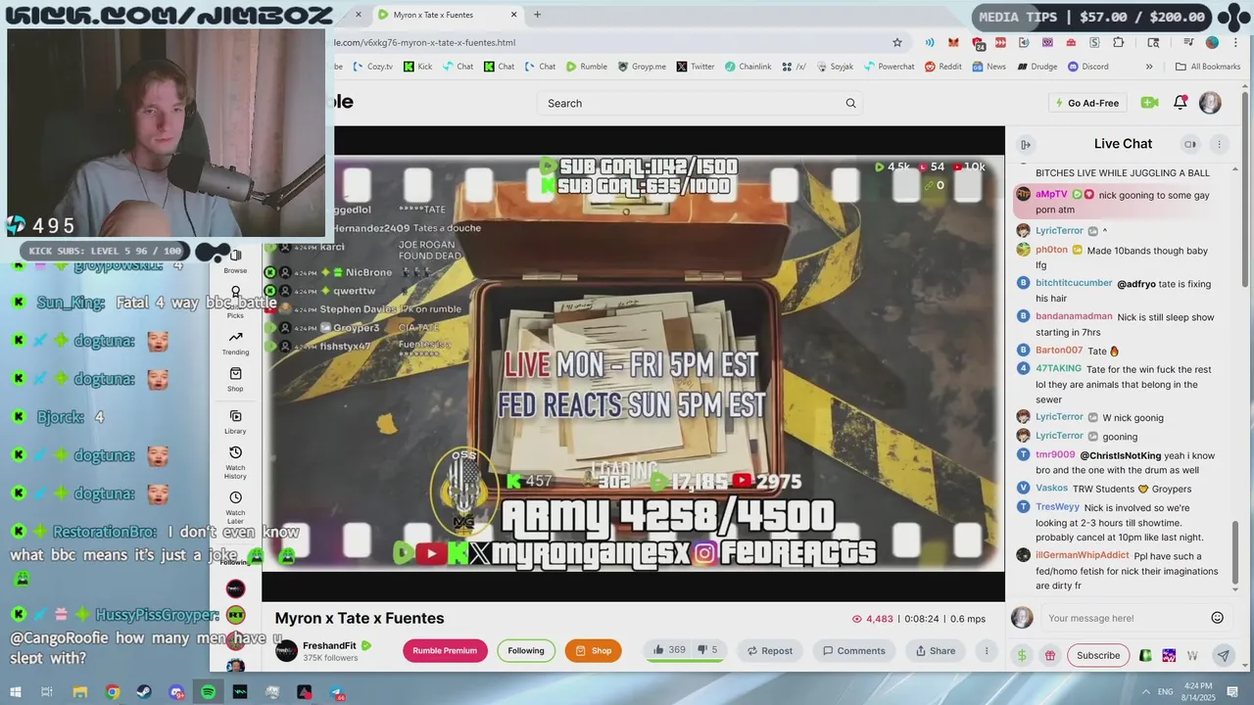Click the Go Ad-Free button
Image resolution: width=1254 pixels, height=705 pixels.
(x=1086, y=103)
